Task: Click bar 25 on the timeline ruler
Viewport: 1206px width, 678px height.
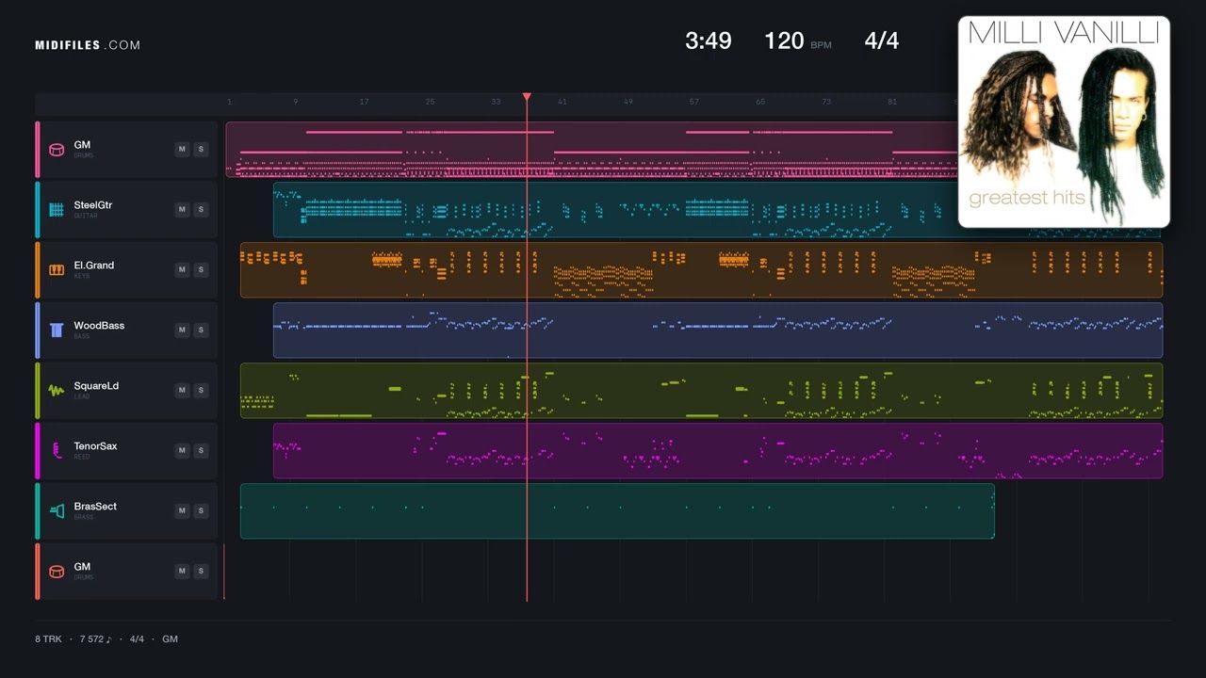Action: pyautogui.click(x=430, y=102)
